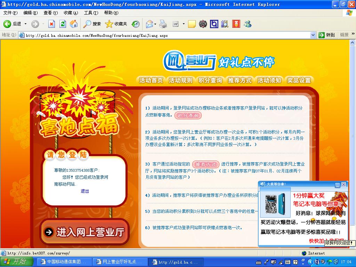
Task: Expand hidden system tray icons arrow
Action: [x=310, y=262]
